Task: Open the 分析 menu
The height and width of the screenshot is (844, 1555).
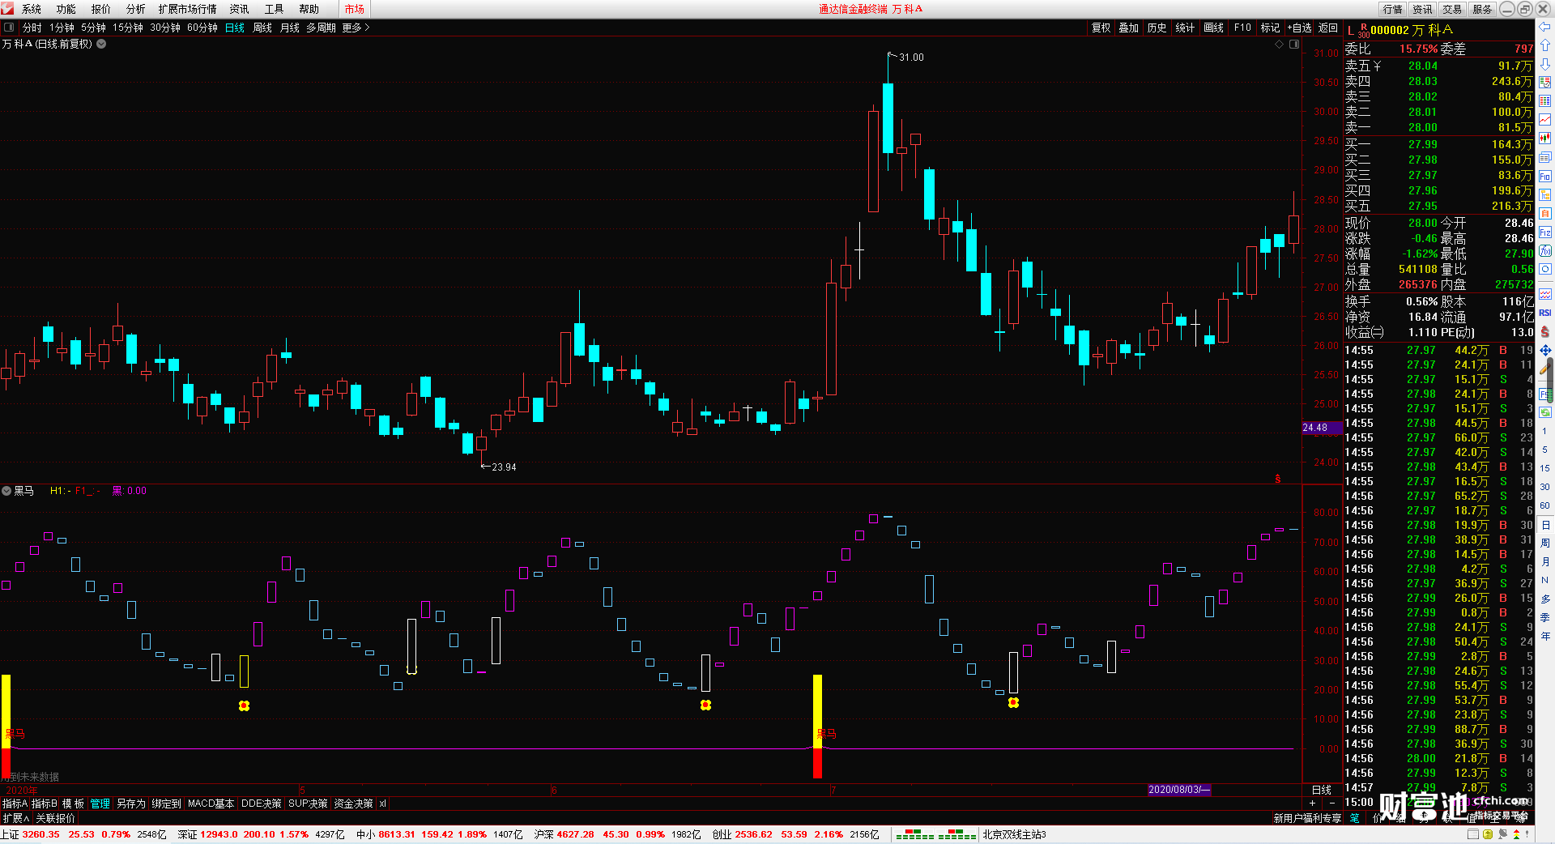Action: pos(136,9)
